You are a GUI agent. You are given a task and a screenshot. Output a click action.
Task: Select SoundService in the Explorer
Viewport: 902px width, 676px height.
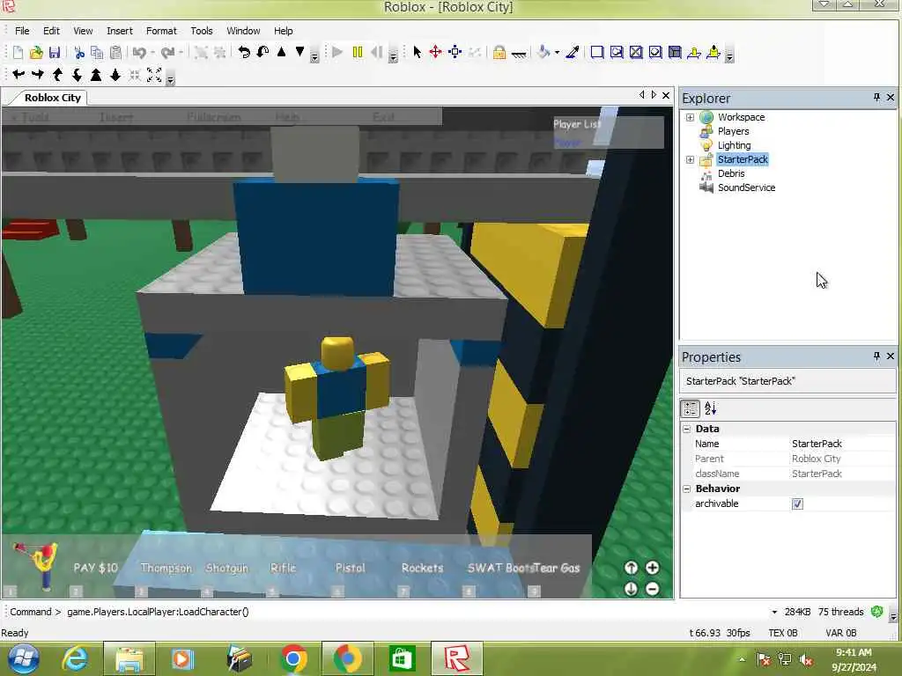point(746,188)
